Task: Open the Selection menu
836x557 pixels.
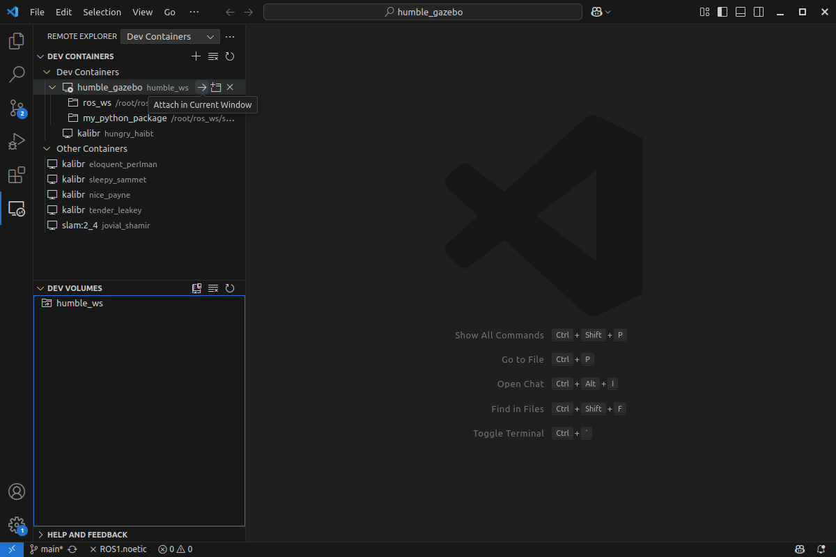Action: (102, 12)
